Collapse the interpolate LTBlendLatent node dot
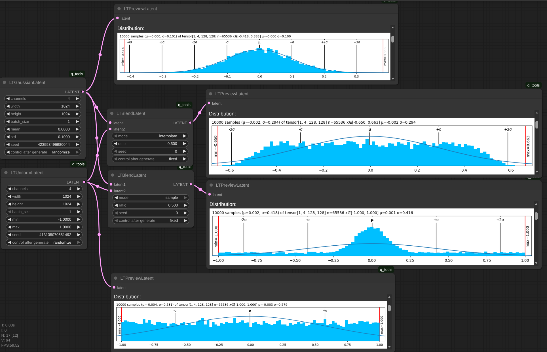The width and height of the screenshot is (547, 352). pos(112,113)
